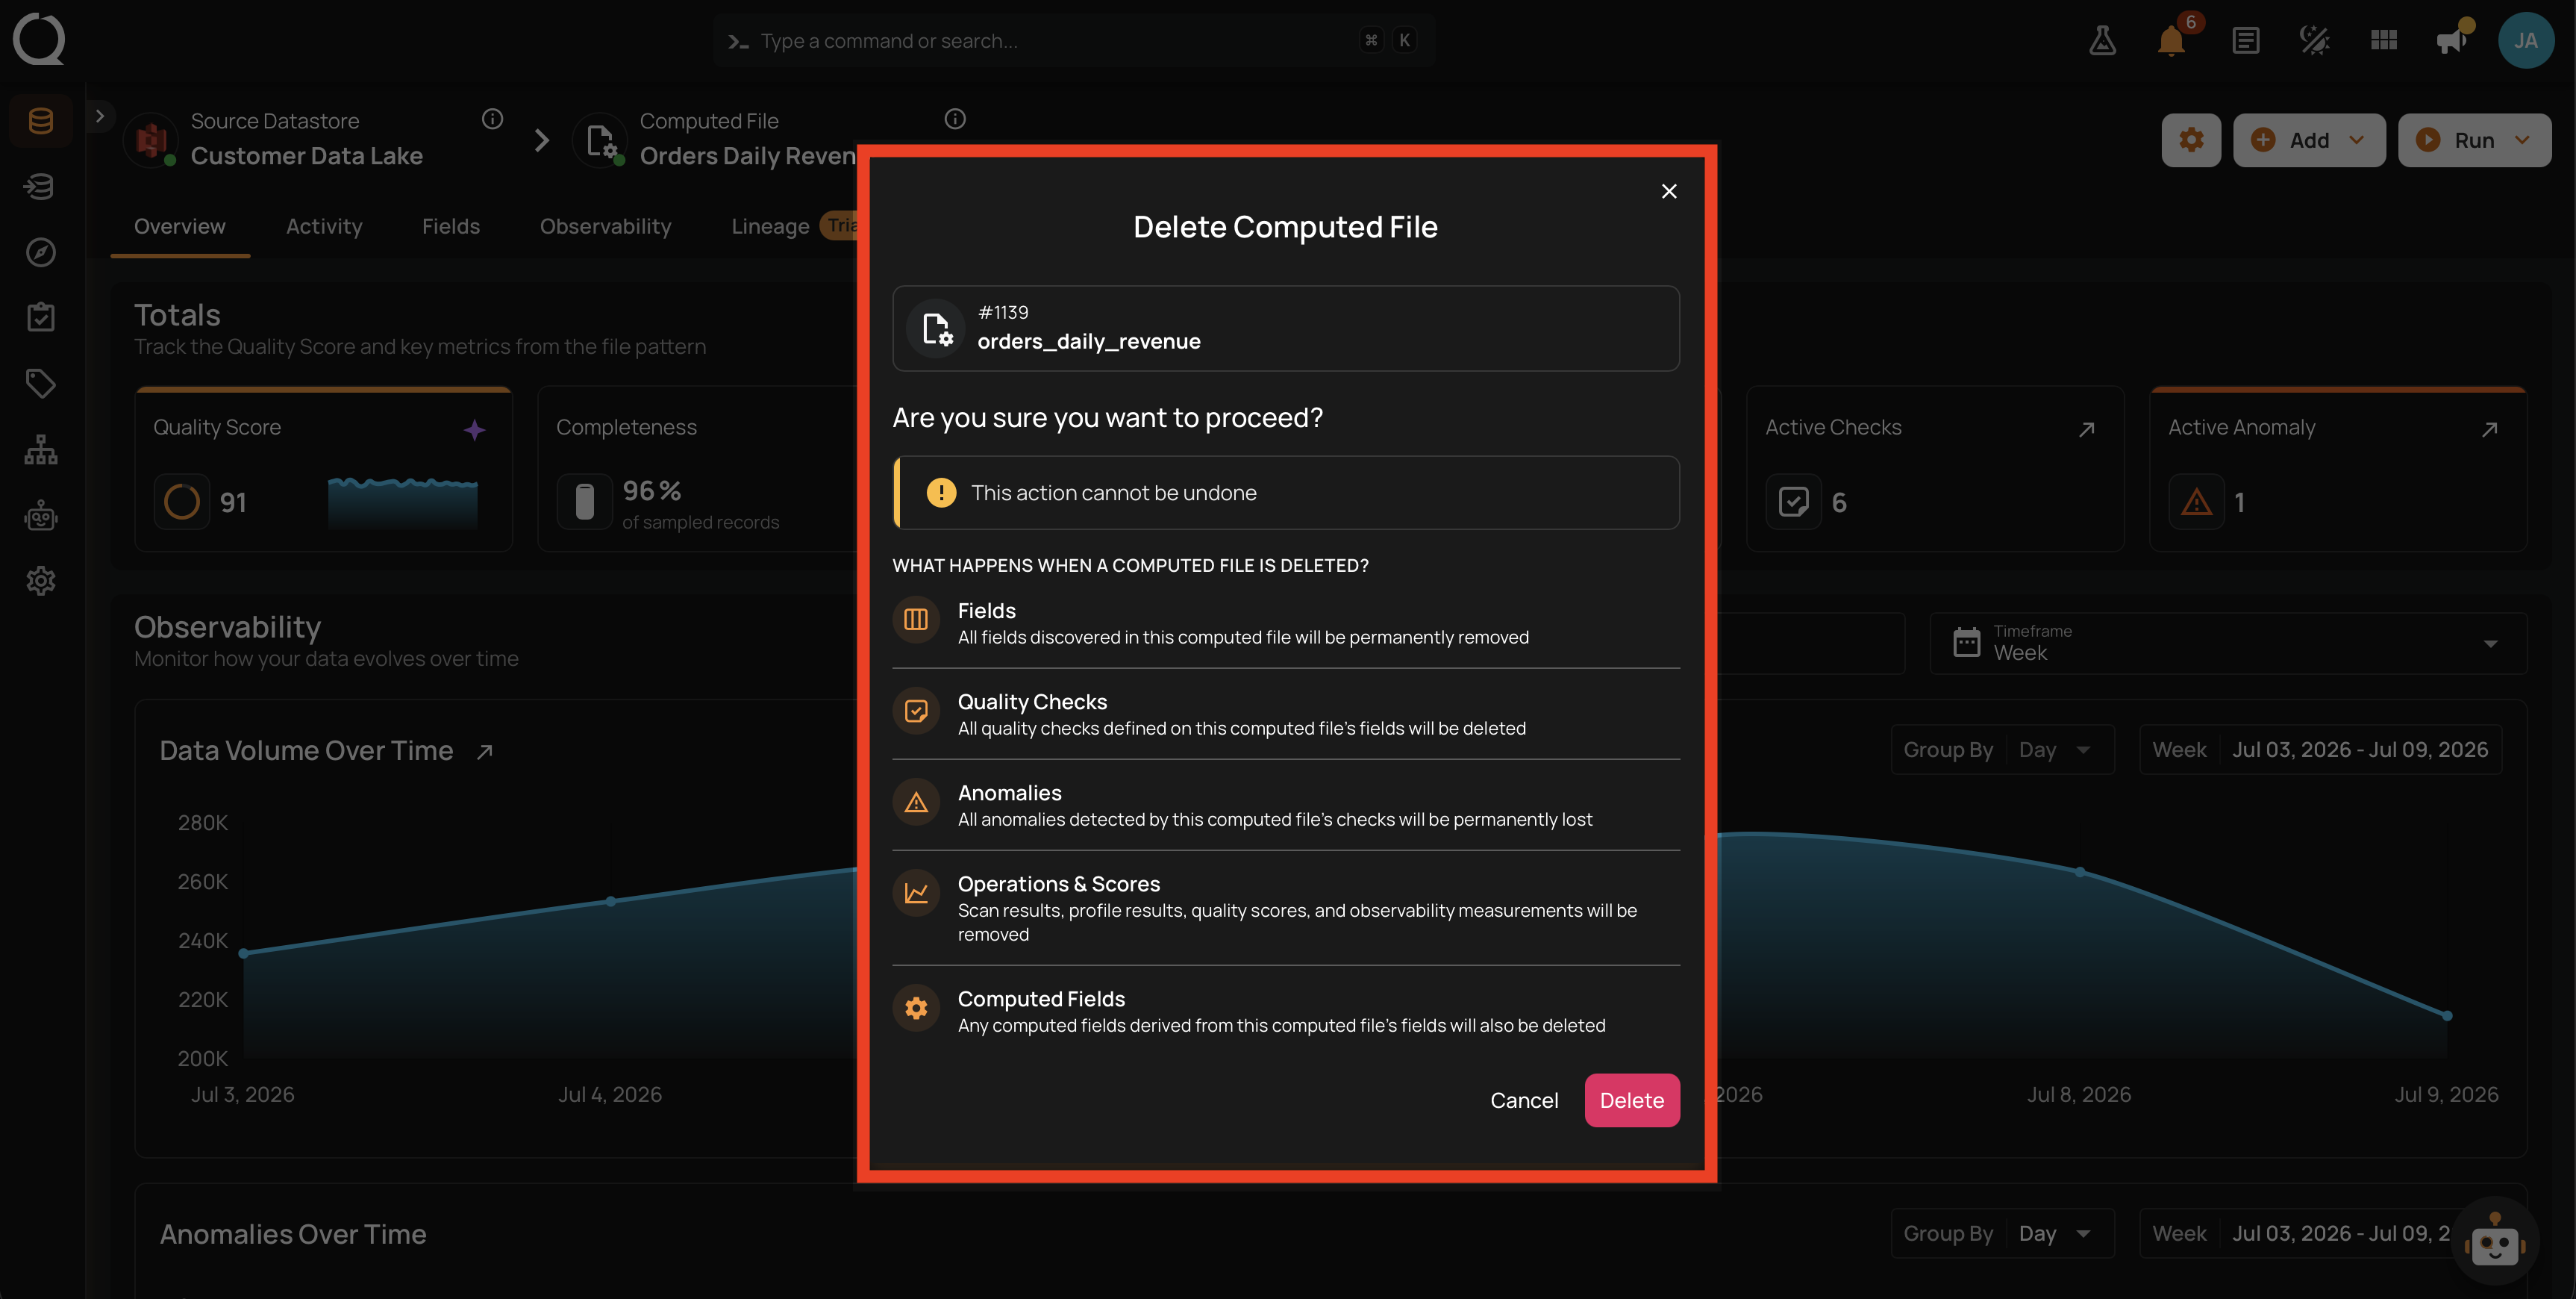The image size is (2576, 1299).
Task: Click the Completeness battery indicator
Action: pyautogui.click(x=585, y=502)
